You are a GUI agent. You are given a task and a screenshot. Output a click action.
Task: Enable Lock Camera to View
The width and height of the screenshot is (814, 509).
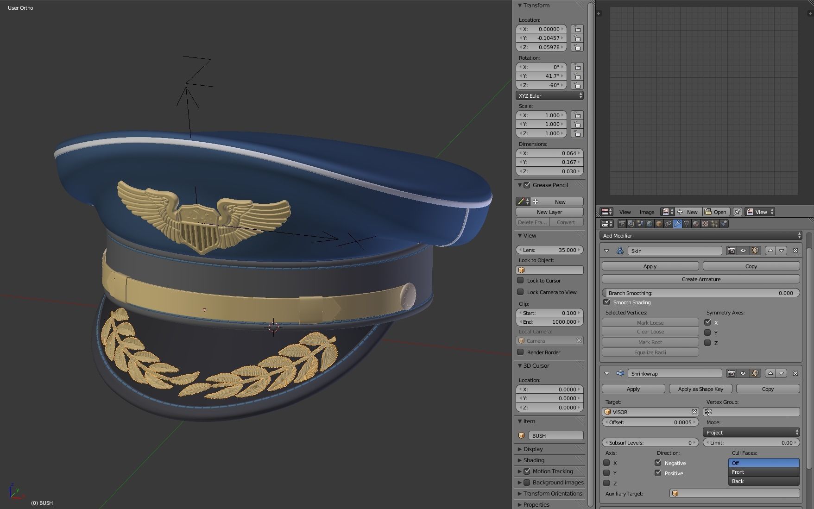pyautogui.click(x=520, y=292)
